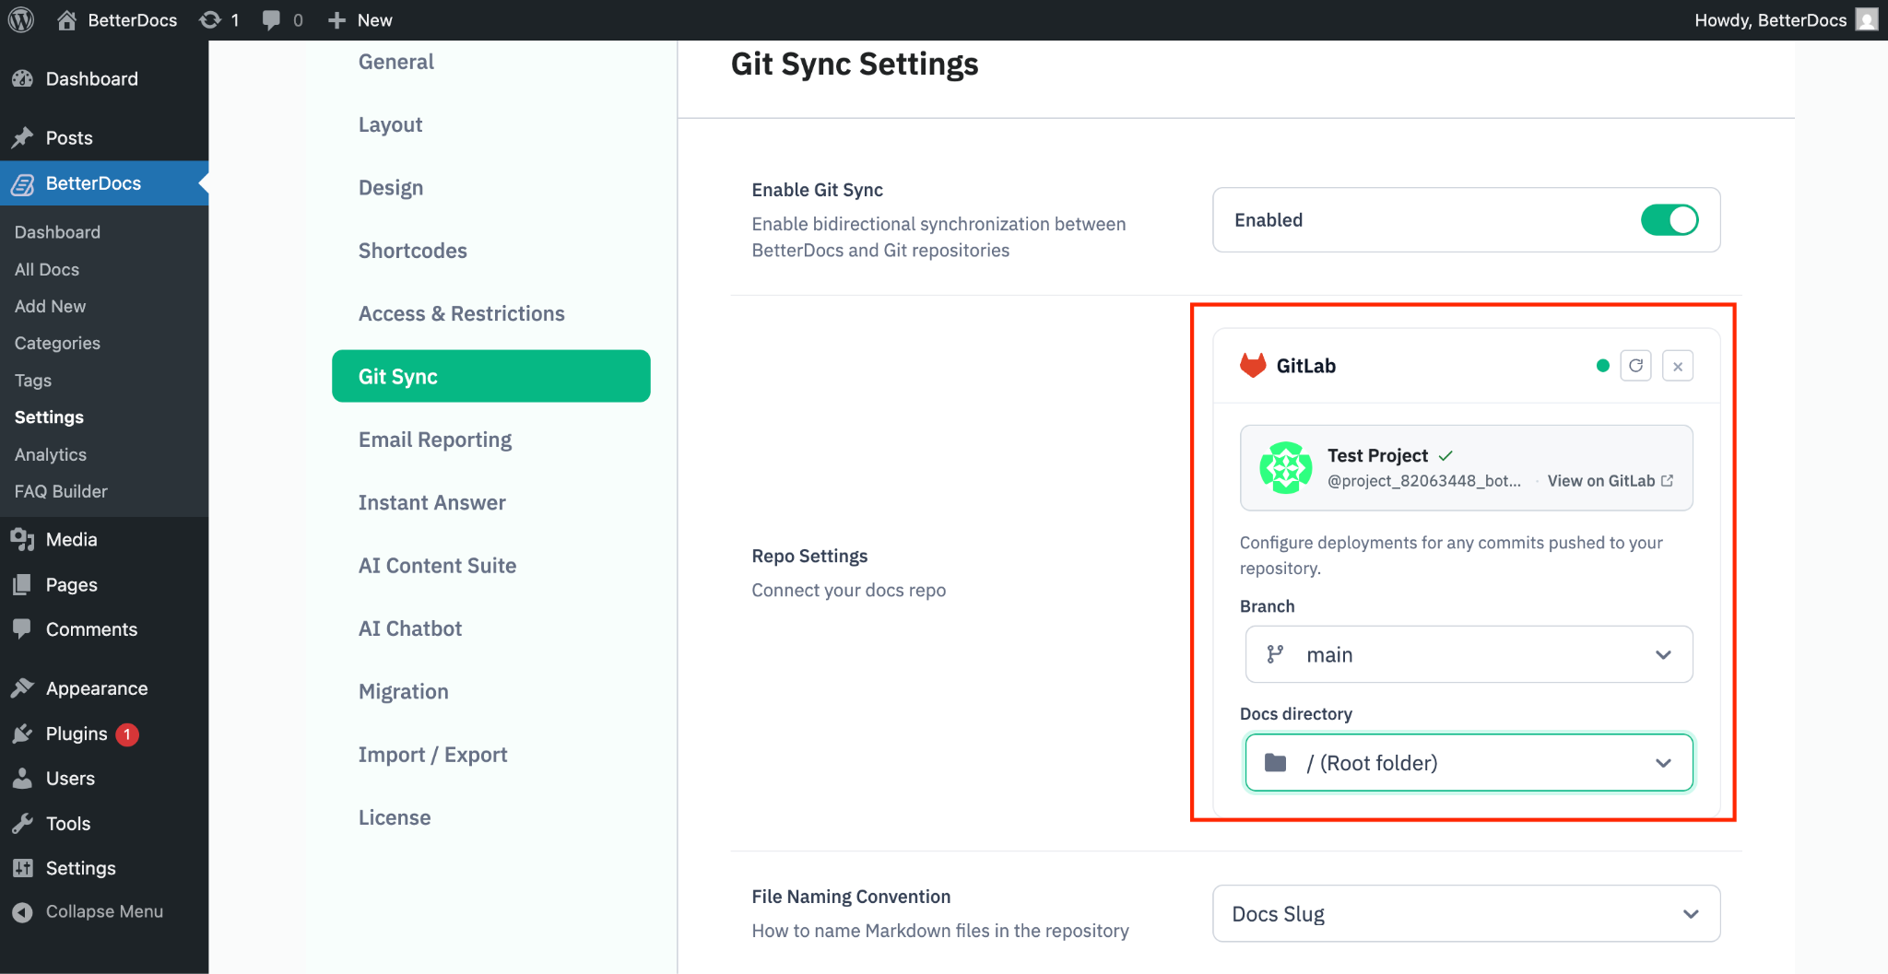Open FAQ Builder submenu item

pyautogui.click(x=61, y=491)
